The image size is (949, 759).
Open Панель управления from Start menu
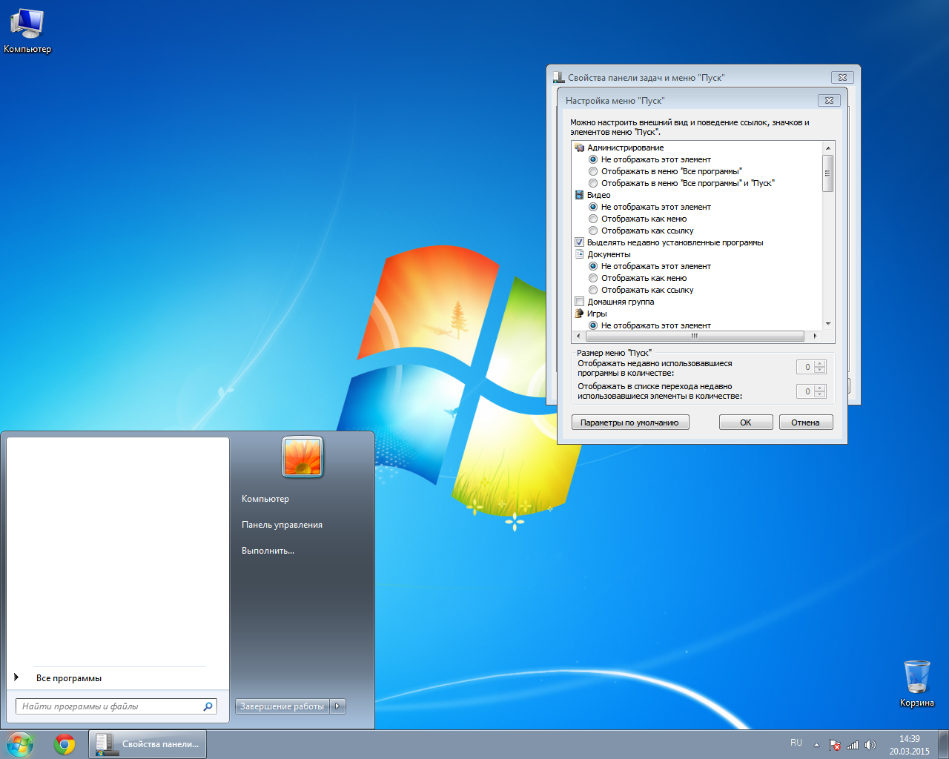pos(282,525)
